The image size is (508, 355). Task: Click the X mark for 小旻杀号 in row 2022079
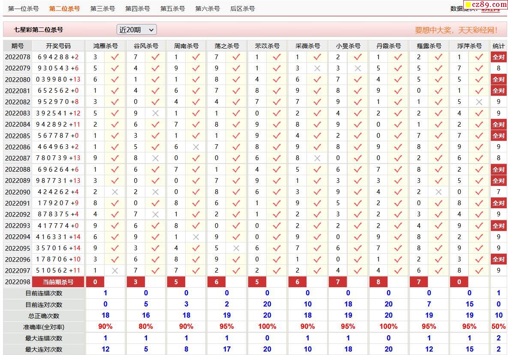358,68
